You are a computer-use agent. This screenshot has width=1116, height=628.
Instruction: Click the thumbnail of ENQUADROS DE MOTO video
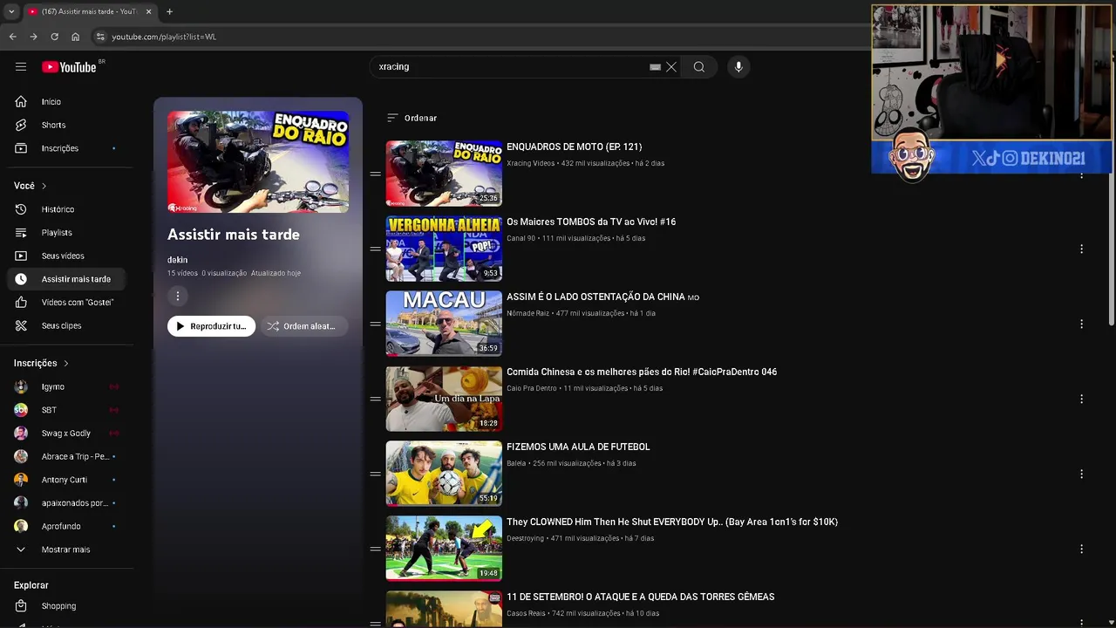point(444,174)
